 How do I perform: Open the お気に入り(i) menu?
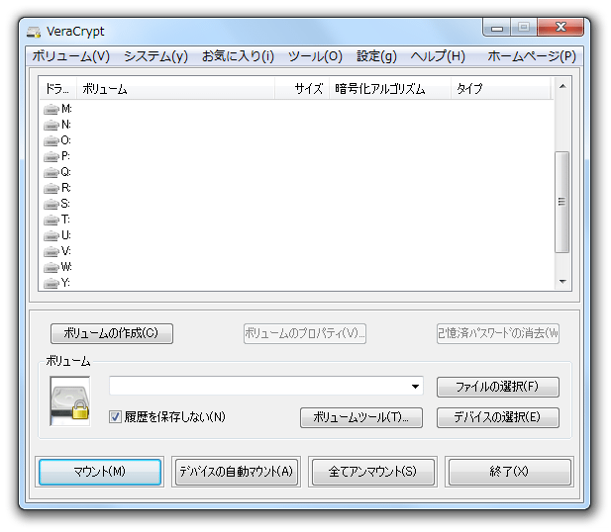(x=238, y=56)
